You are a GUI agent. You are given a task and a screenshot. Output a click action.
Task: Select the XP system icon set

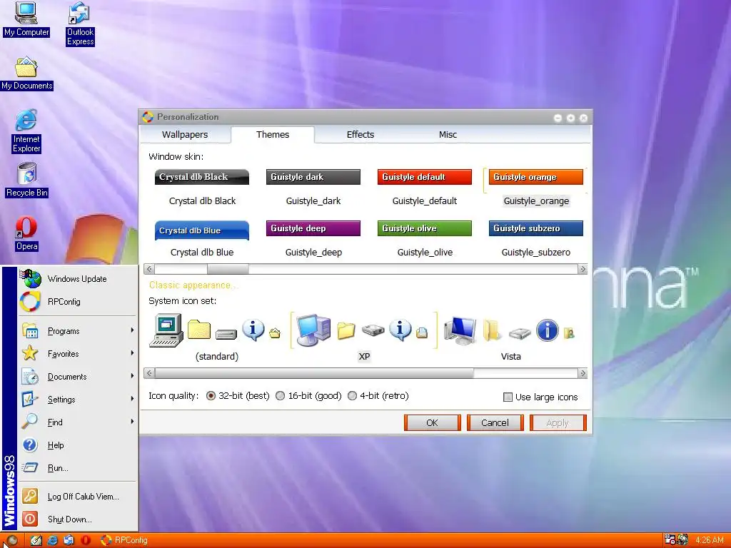click(363, 338)
